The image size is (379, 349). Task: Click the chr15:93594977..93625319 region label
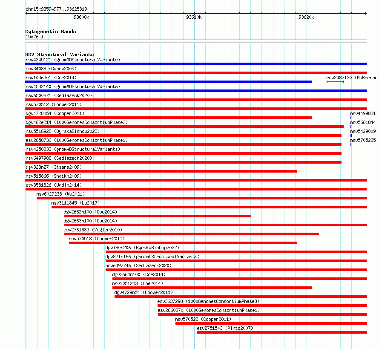56,9
